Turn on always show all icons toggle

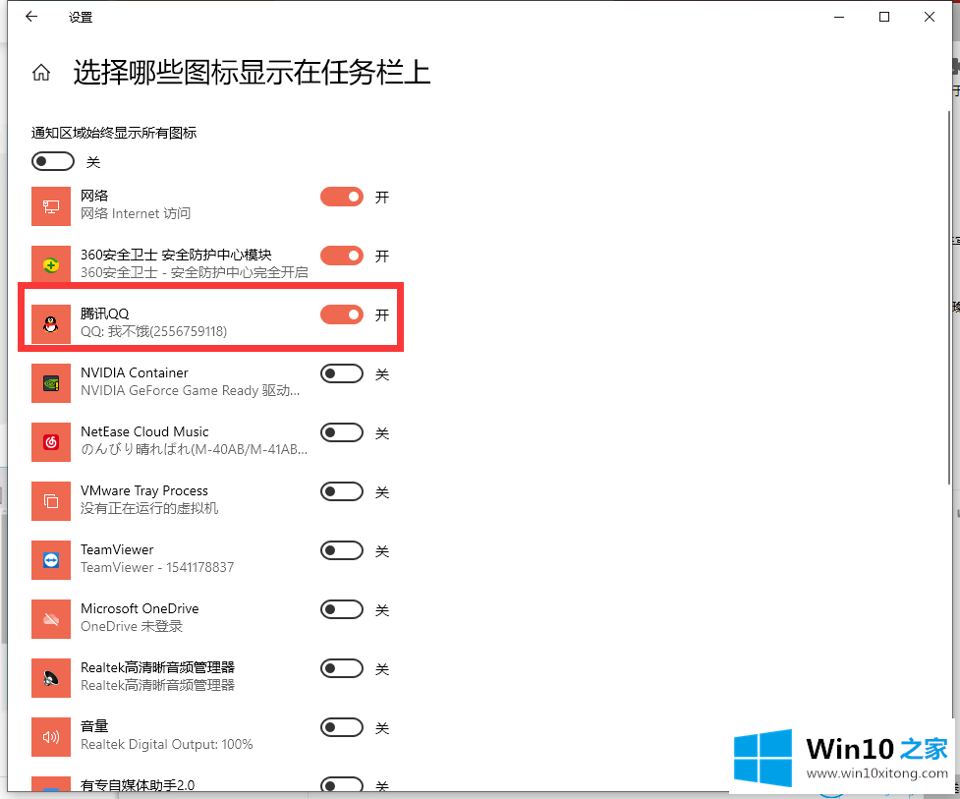(53, 161)
